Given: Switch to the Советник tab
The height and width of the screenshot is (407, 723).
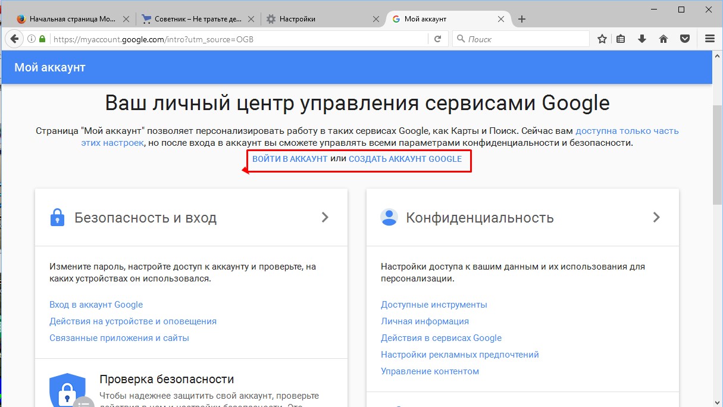Looking at the screenshot, I should tap(196, 19).
